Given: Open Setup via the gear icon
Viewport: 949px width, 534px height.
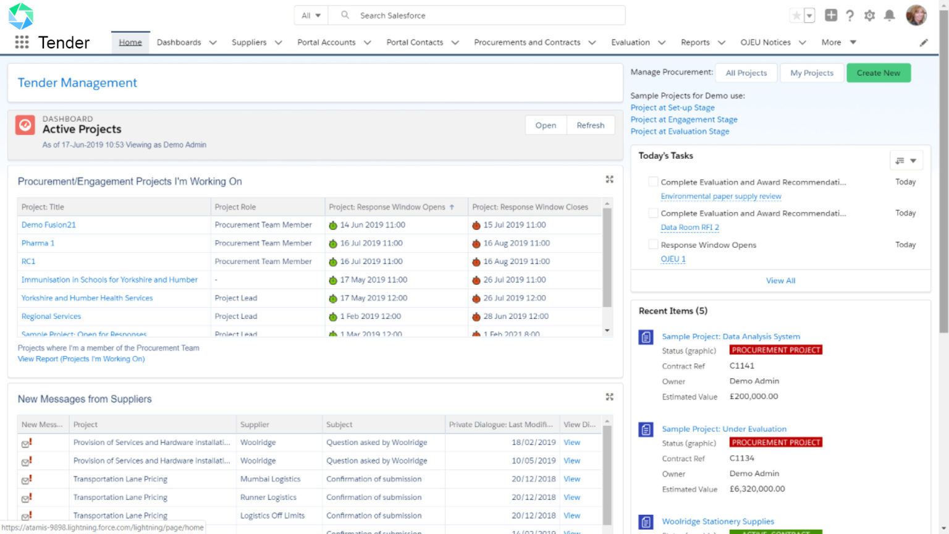Looking at the screenshot, I should pyautogui.click(x=870, y=15).
